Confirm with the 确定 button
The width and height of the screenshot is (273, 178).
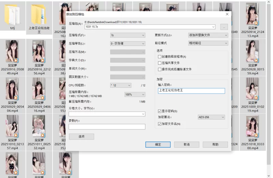pyautogui.click(x=158, y=145)
